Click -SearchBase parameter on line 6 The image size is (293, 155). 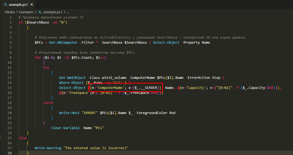pos(111,43)
